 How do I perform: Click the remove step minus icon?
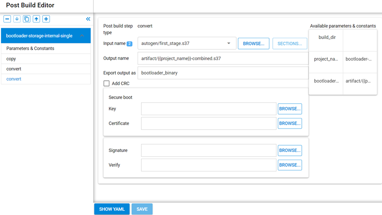7,19
